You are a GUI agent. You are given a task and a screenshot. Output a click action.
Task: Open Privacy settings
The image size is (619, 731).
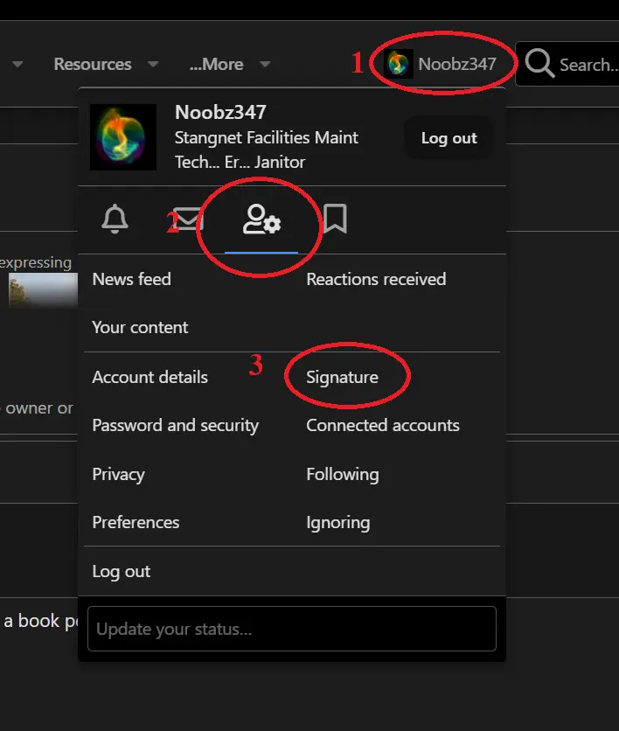click(x=118, y=474)
